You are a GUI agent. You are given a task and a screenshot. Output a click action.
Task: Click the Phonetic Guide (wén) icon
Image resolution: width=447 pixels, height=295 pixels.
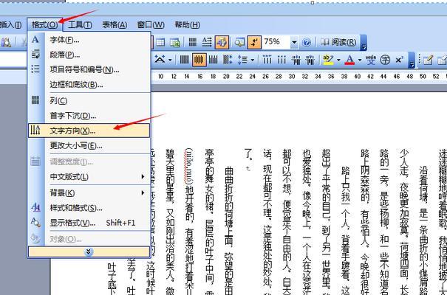pos(371,60)
